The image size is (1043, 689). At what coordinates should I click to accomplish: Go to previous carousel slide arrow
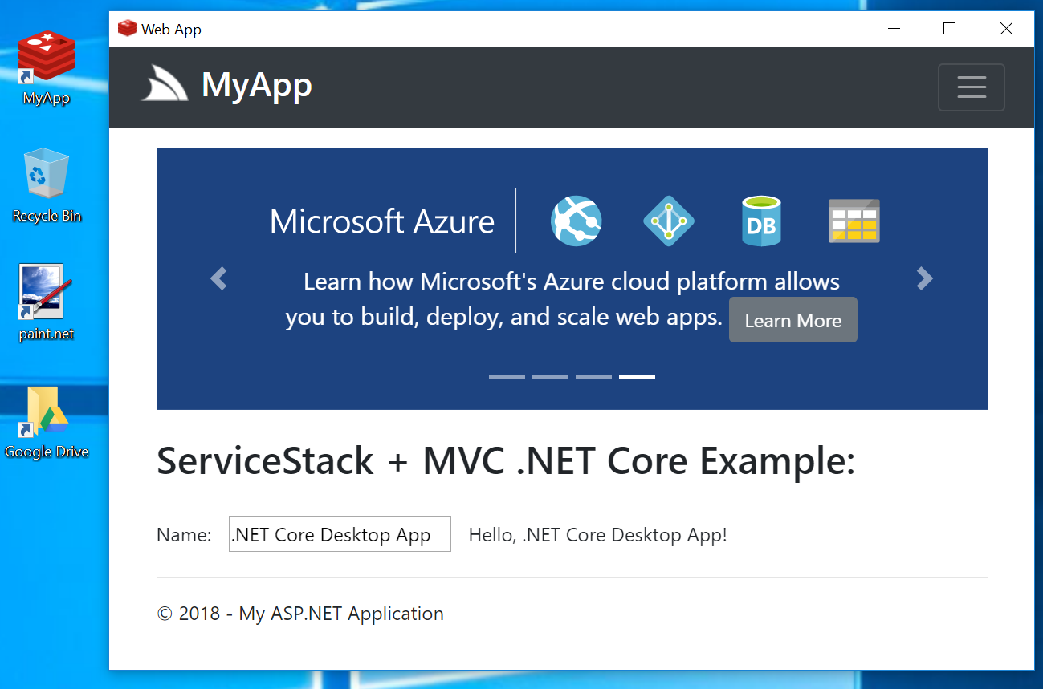point(218,278)
